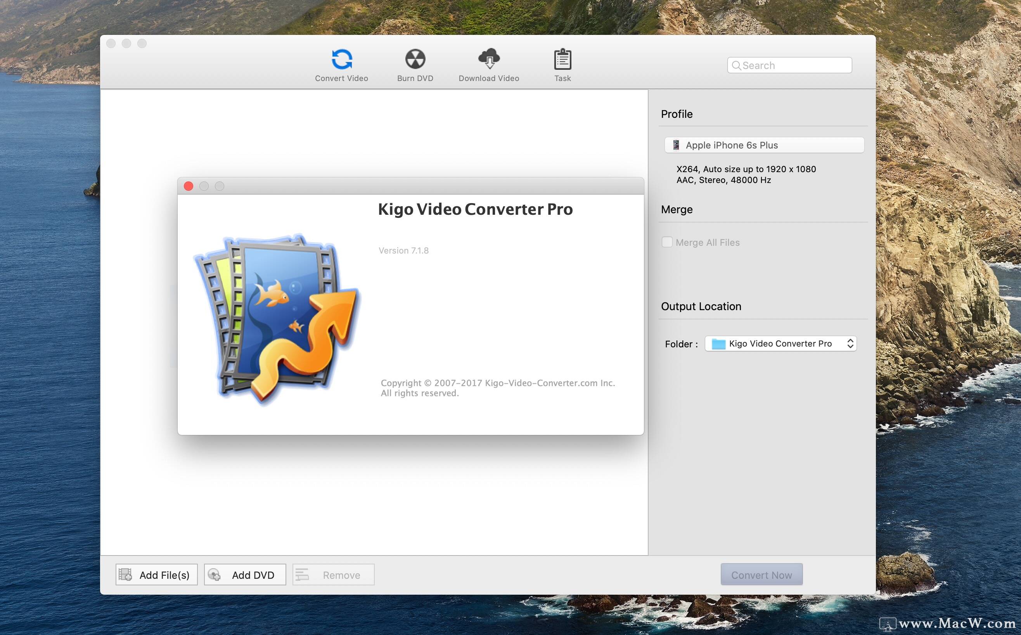Screen dimensions: 1021x635
Task: Click the AAC, Stereo, 48000 Hz text
Action: pos(723,180)
